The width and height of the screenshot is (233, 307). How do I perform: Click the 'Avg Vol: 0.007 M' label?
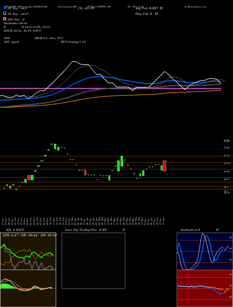(x=149, y=8)
